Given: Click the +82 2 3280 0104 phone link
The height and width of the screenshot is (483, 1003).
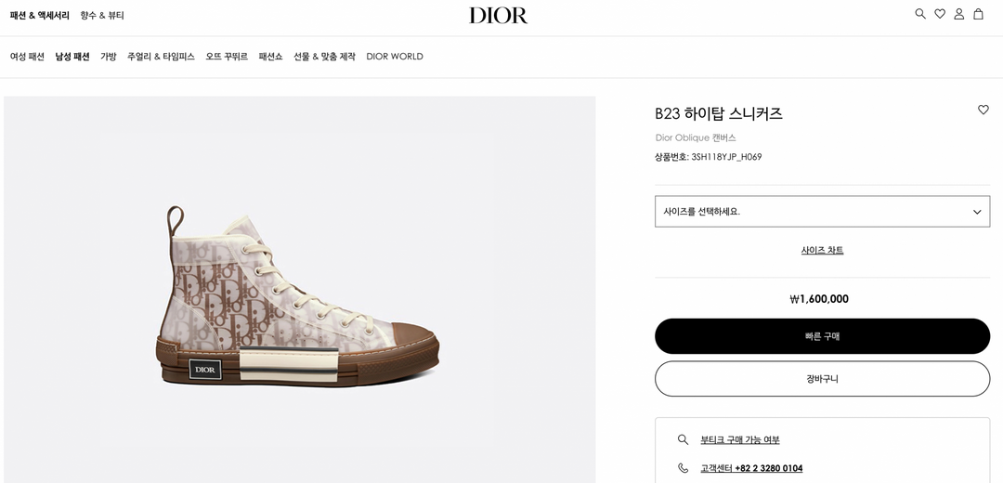Looking at the screenshot, I should click(x=768, y=468).
